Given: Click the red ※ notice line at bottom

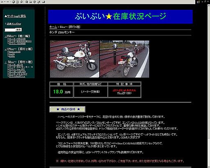Looking at the screenshot, I should 120,161.
